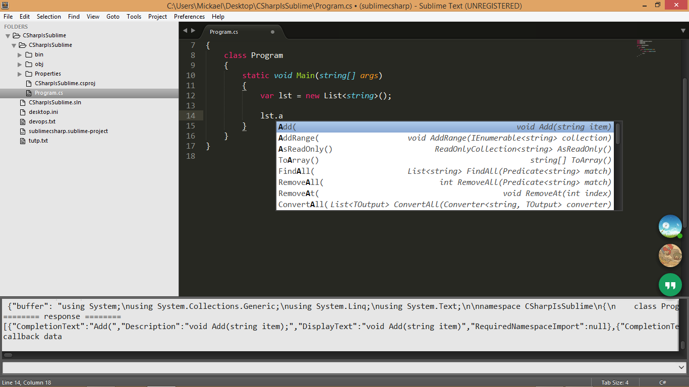Screen dimensions: 689x387
Task: Click the Sublime Text title bar icon
Action: pyautogui.click(x=5, y=6)
